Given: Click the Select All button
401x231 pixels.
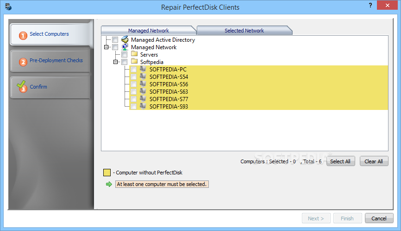Looking at the screenshot, I should coord(340,161).
